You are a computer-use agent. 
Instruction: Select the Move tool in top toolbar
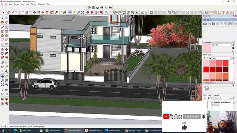point(43,12)
